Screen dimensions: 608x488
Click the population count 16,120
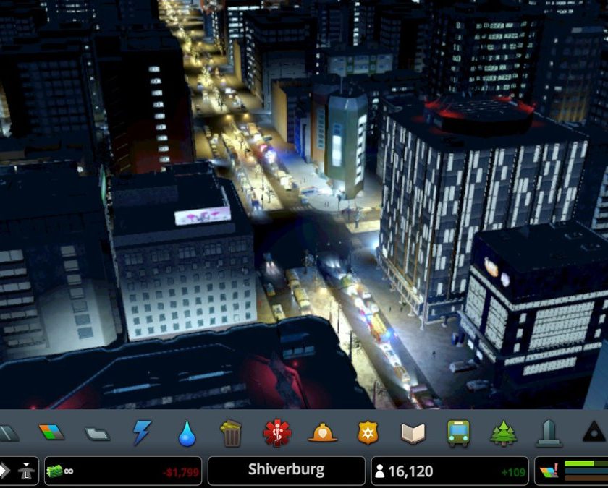coord(410,471)
